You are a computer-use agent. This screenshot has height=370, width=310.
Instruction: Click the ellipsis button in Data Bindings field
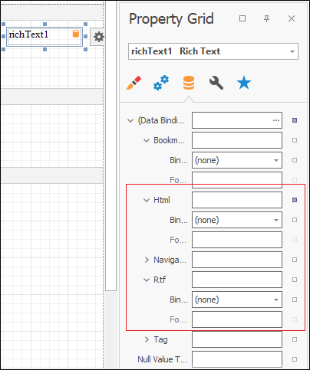point(276,120)
